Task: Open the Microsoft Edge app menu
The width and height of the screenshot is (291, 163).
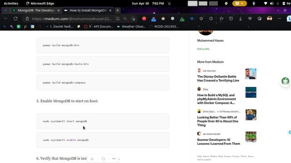Action: point(40,3)
